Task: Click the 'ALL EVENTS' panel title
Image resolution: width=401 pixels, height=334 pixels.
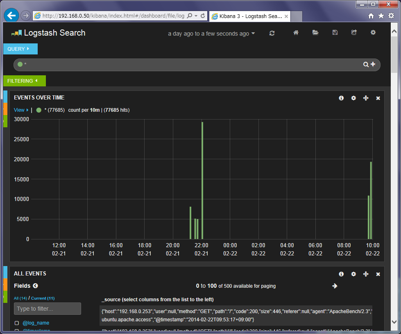Action: (30, 274)
